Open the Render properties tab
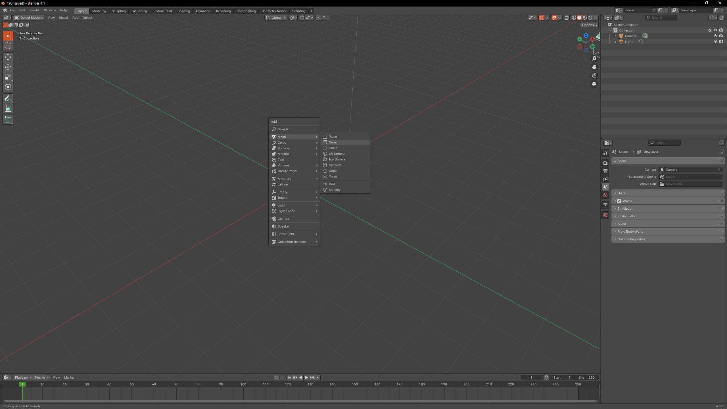This screenshot has height=409, width=727. [605, 163]
